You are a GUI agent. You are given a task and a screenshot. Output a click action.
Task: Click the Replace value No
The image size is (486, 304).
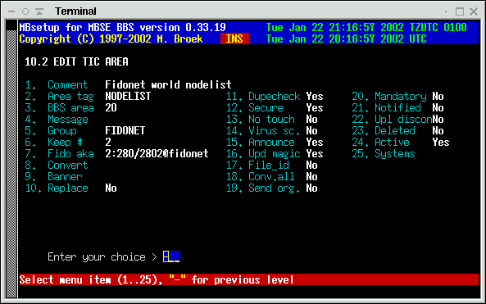[x=111, y=188]
